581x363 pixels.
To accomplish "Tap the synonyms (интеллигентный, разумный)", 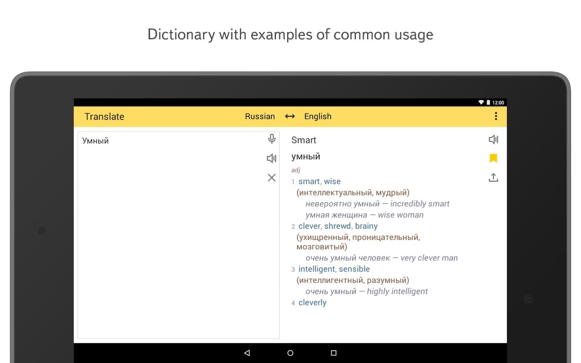I will point(353,280).
